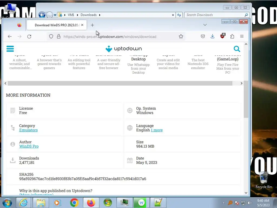List all tabs dropdown arrow

coord(205,25)
